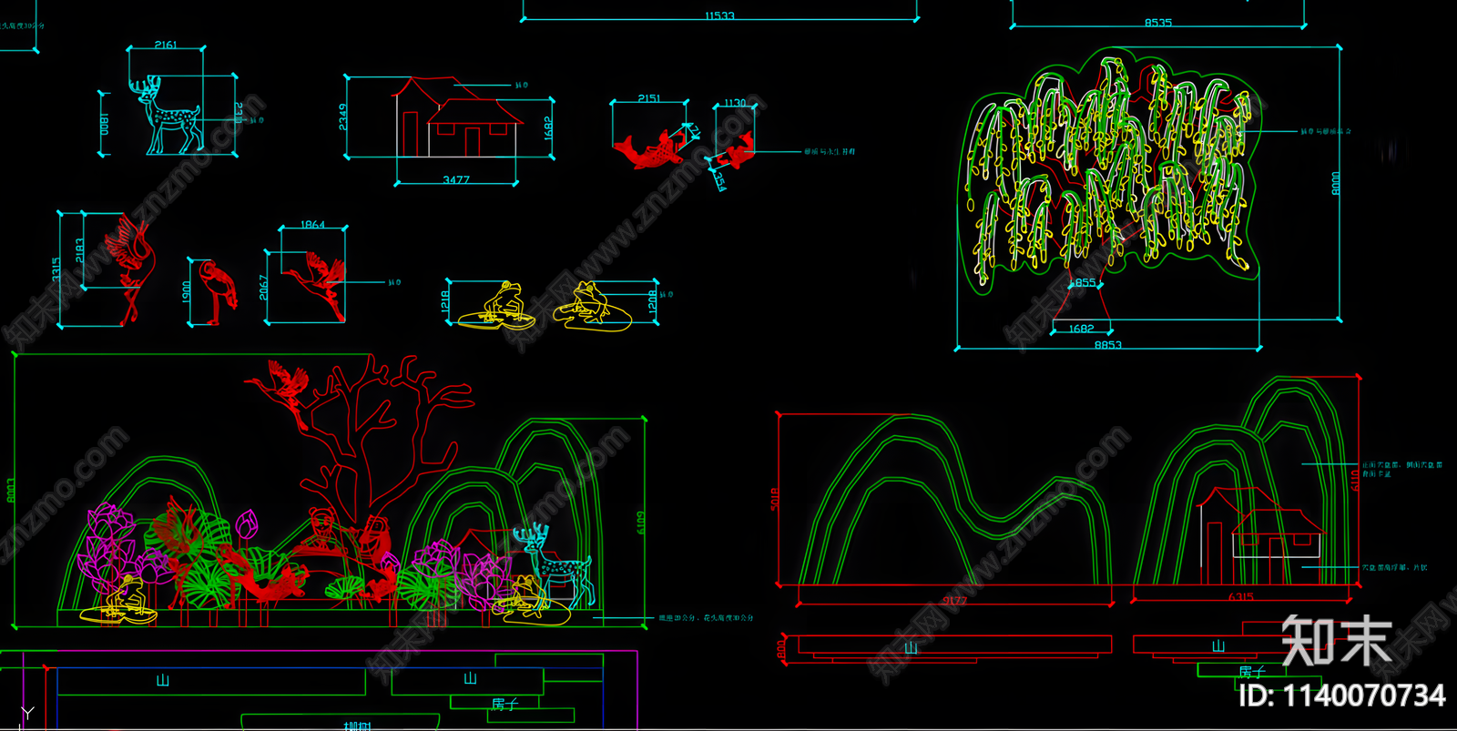The image size is (1457, 731).
Task: Select the standing red crane dimensioned 3315
Action: tap(130, 269)
